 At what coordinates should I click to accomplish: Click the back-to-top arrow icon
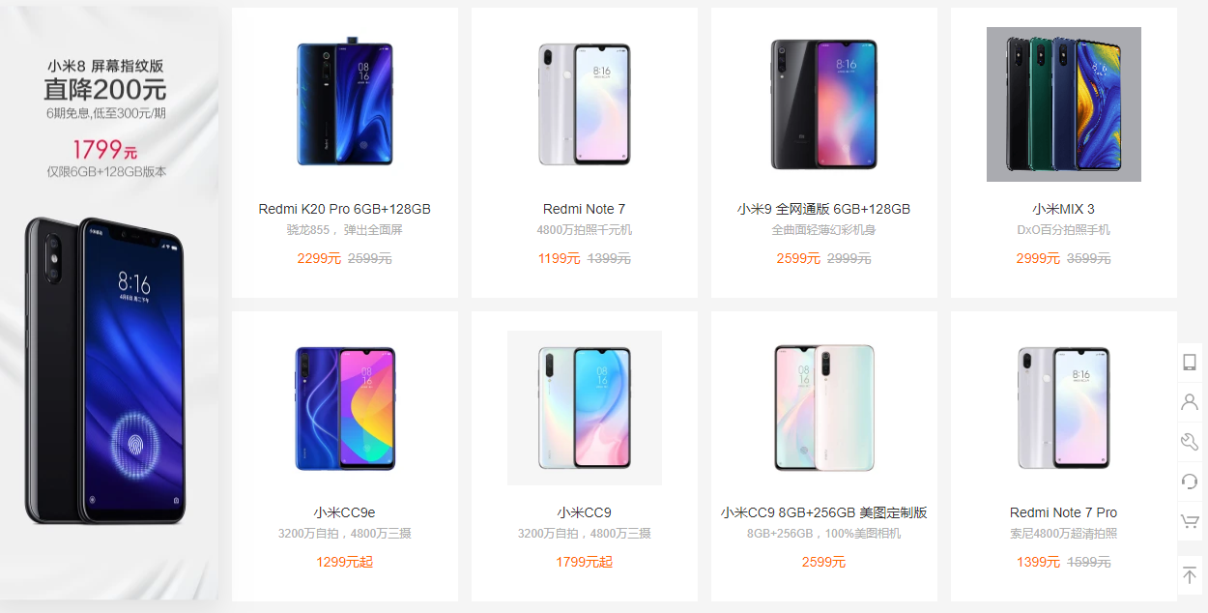click(x=1190, y=575)
